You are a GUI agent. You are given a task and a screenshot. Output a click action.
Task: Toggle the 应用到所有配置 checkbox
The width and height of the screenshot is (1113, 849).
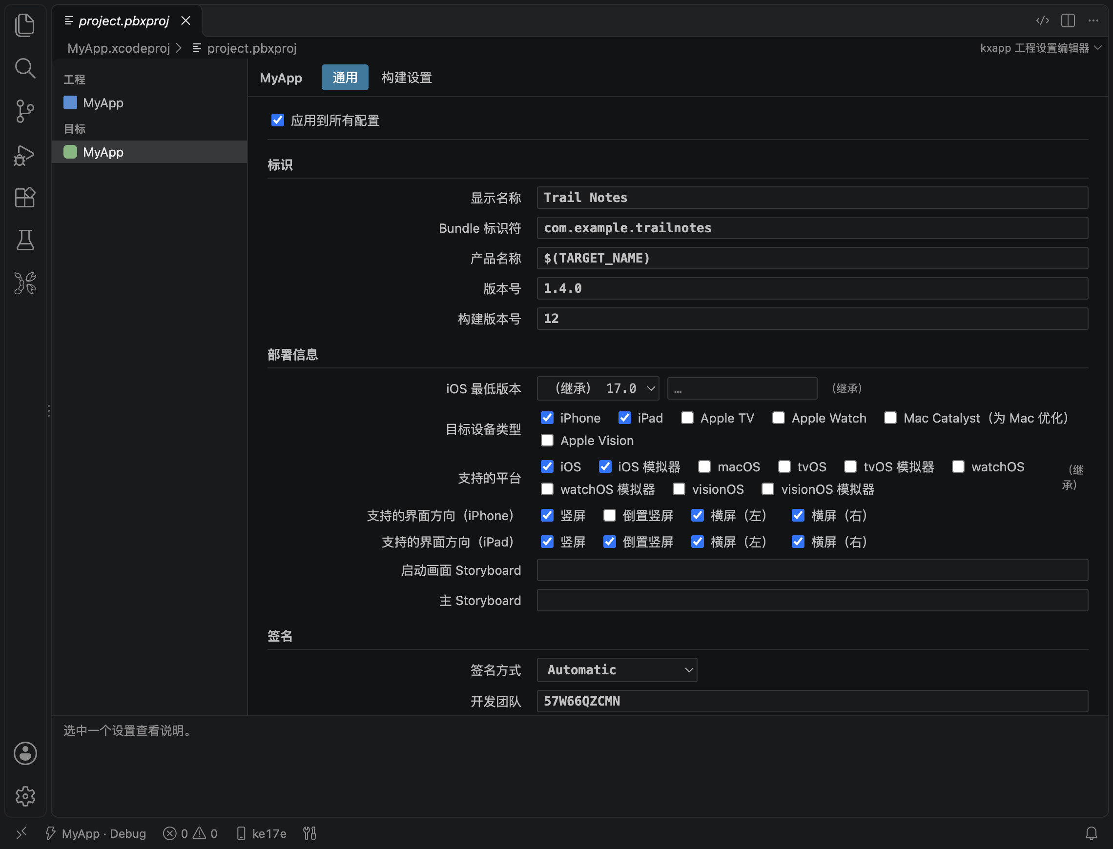(x=277, y=120)
